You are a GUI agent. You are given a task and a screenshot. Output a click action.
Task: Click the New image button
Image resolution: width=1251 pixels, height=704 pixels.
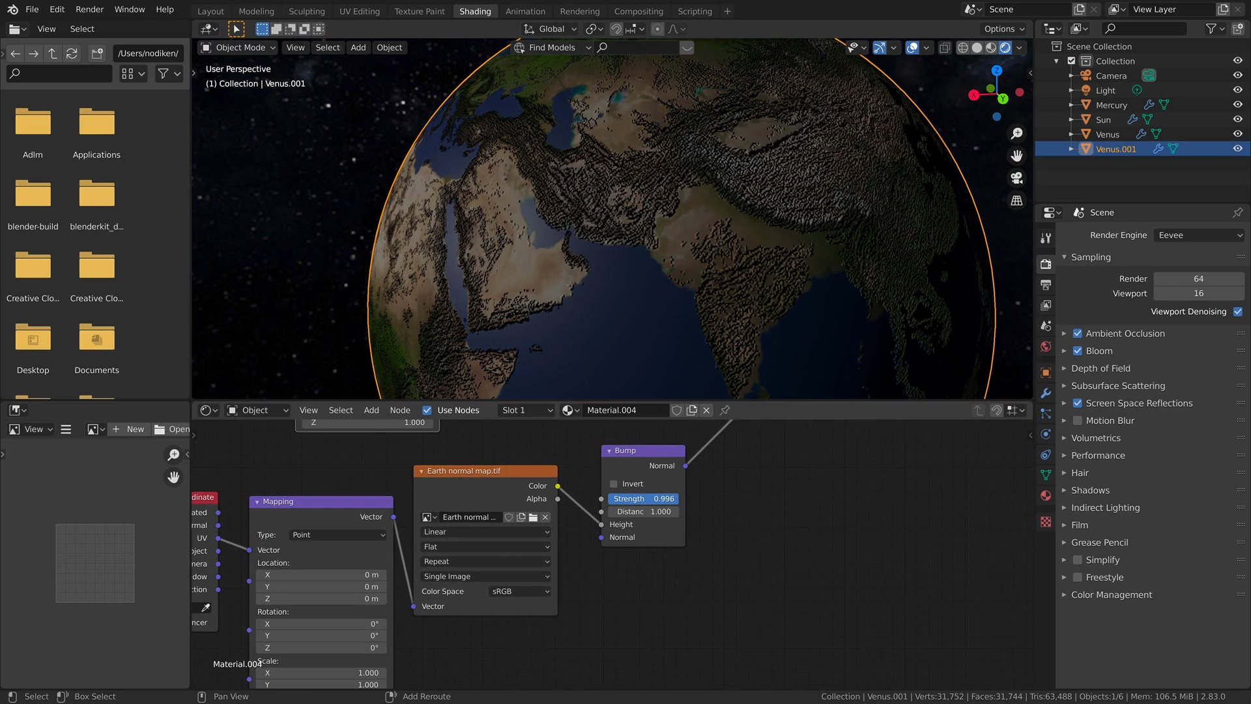tap(128, 429)
